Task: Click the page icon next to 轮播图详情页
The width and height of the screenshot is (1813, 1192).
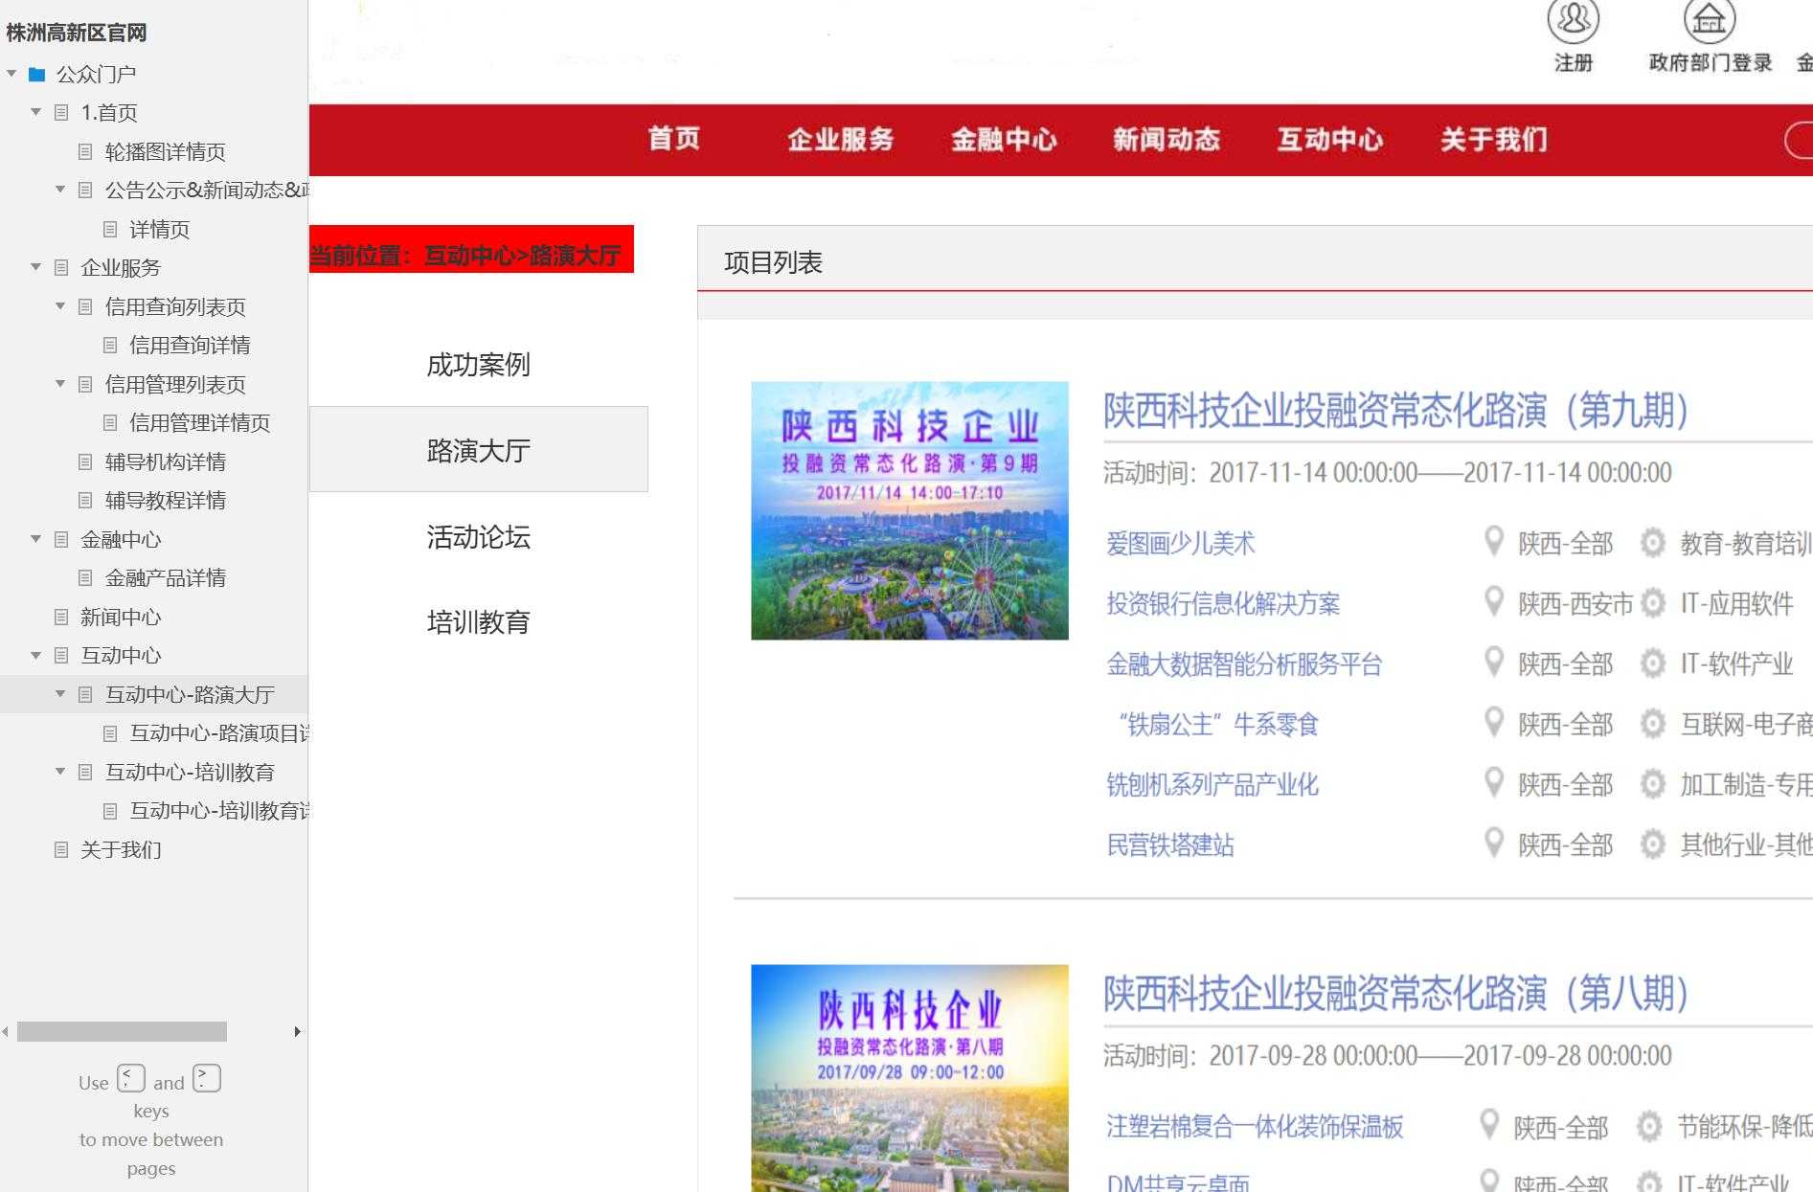Action: tap(86, 151)
